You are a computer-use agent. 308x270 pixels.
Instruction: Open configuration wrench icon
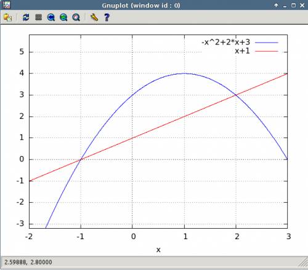[x=94, y=17]
